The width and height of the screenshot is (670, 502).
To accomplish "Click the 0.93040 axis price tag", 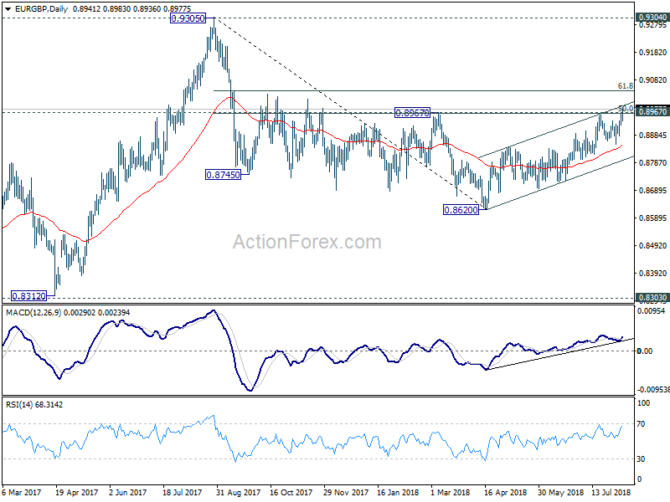I will click(652, 17).
